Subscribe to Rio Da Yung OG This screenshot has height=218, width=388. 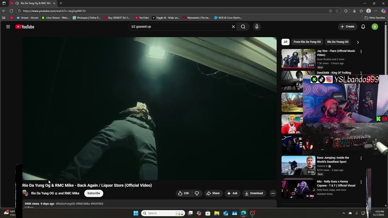[x=94, y=193]
